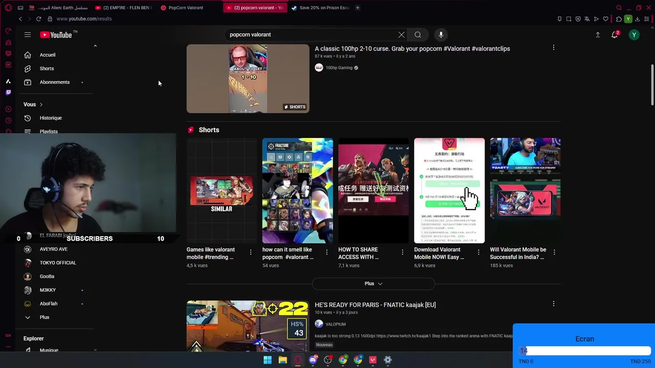Click the magnifier search button
Image resolution: width=655 pixels, height=368 pixels.
coord(418,35)
